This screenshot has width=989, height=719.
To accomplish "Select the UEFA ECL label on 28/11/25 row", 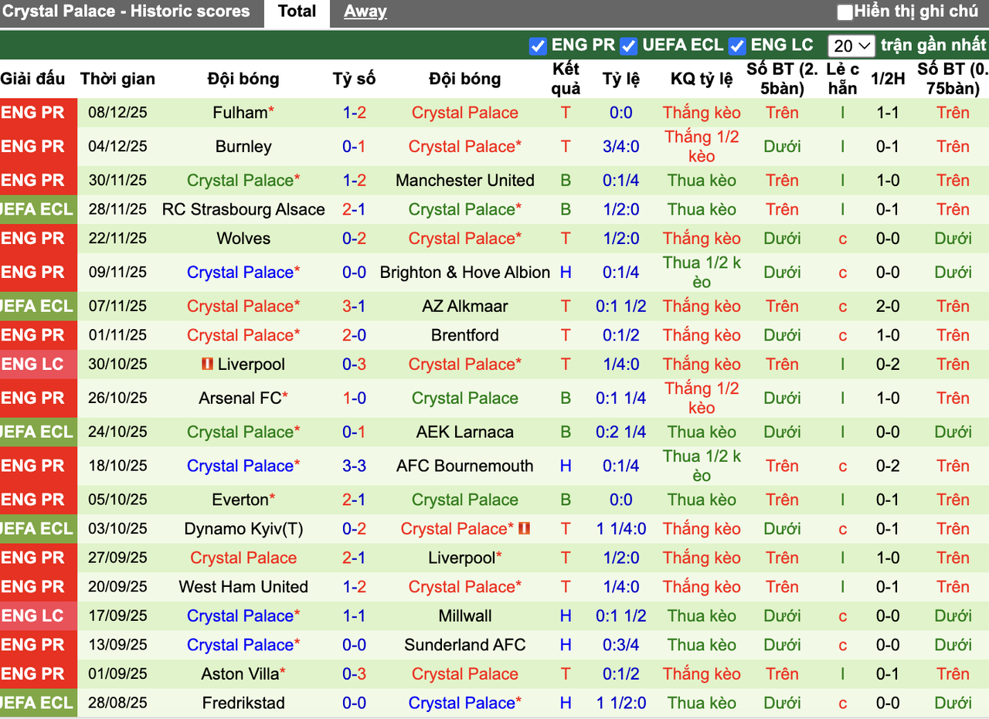I will (39, 210).
